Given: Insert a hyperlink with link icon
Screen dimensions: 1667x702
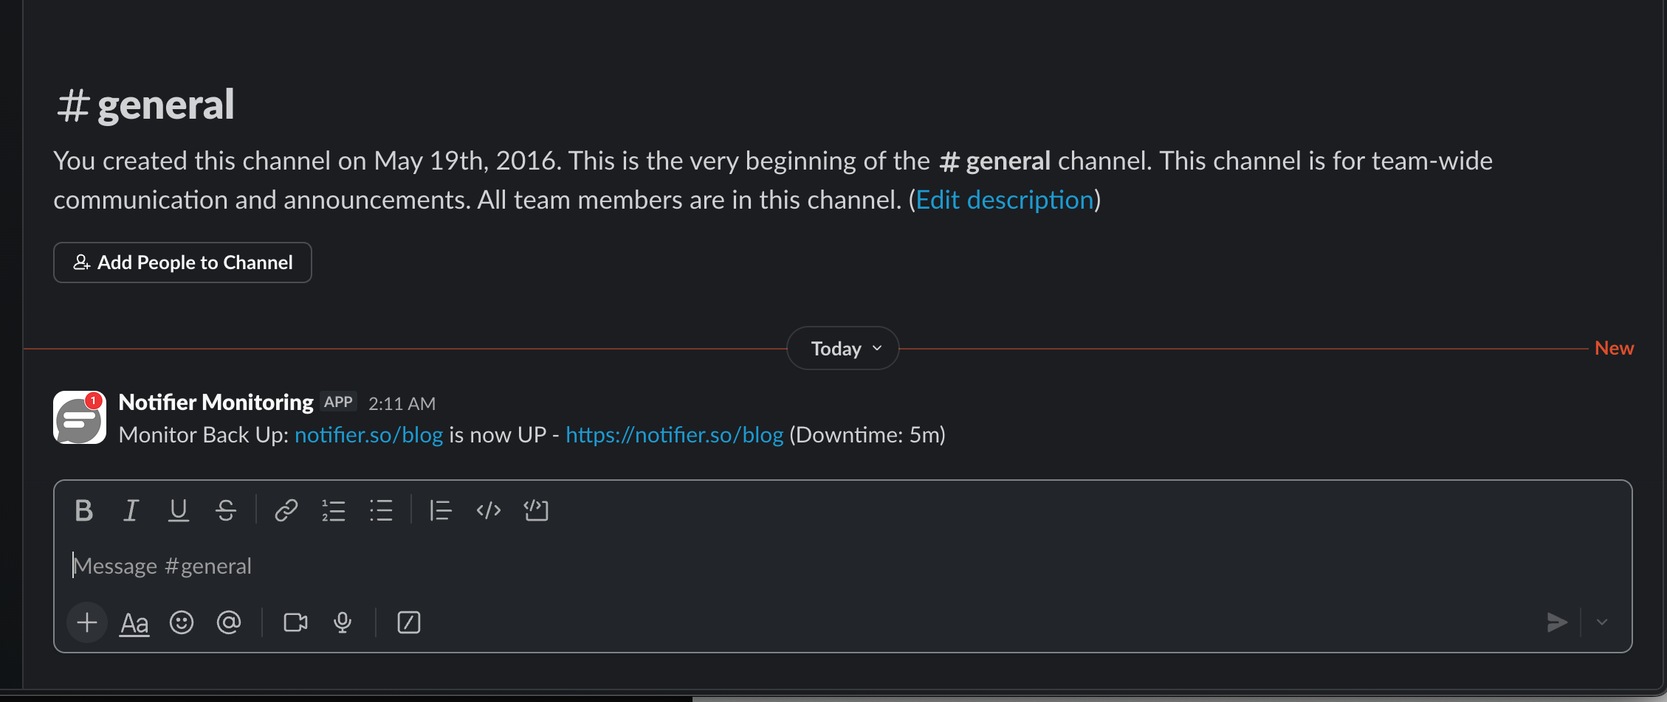Looking at the screenshot, I should tap(286, 510).
